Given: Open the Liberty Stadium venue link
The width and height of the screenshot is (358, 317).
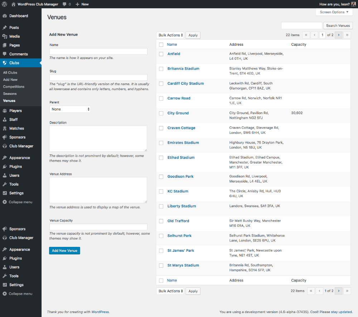Looking at the screenshot, I should pos(182,206).
